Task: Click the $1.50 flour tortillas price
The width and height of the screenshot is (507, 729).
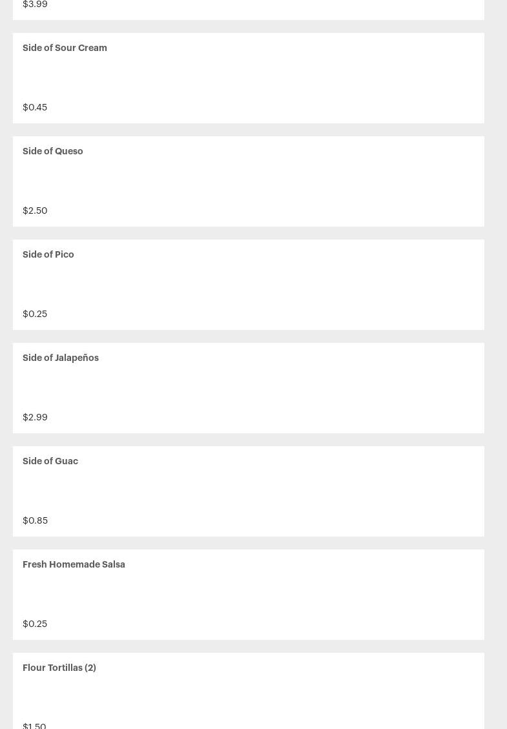Action: point(34,725)
